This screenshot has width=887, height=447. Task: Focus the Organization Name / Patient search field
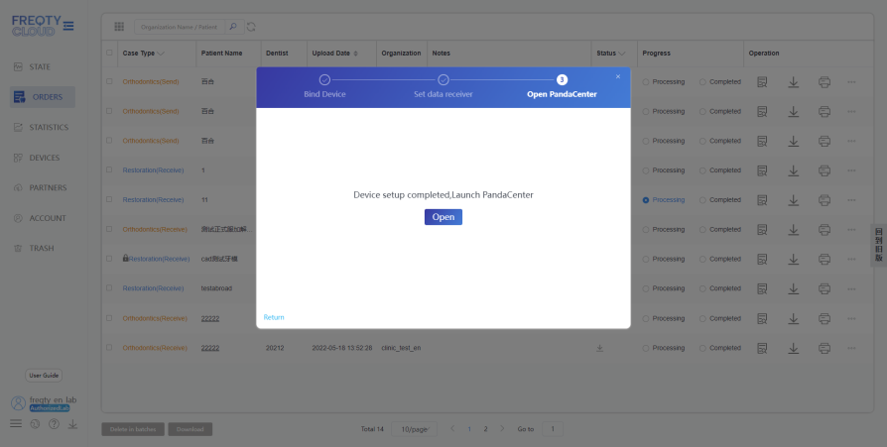point(180,27)
